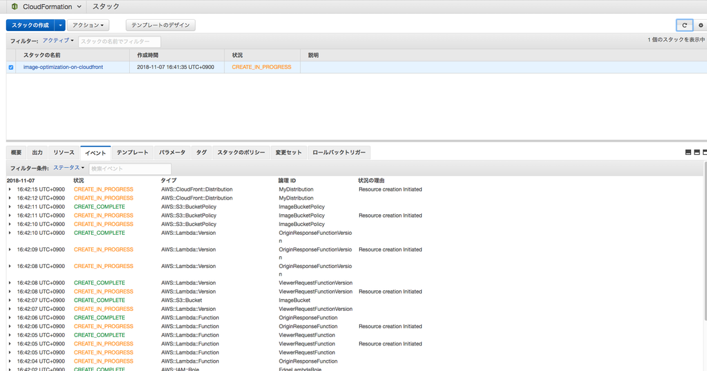Expand the 16:42:12 MyDistribution event row
The image size is (707, 371).
(10, 198)
